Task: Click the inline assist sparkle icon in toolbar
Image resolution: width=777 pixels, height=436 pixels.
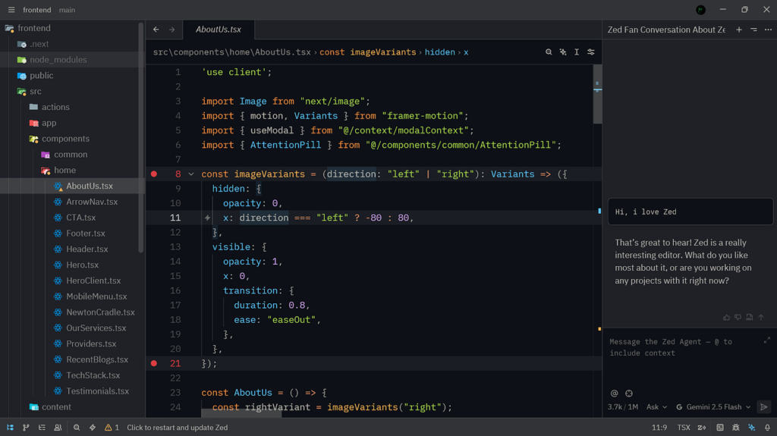Action: coord(563,52)
